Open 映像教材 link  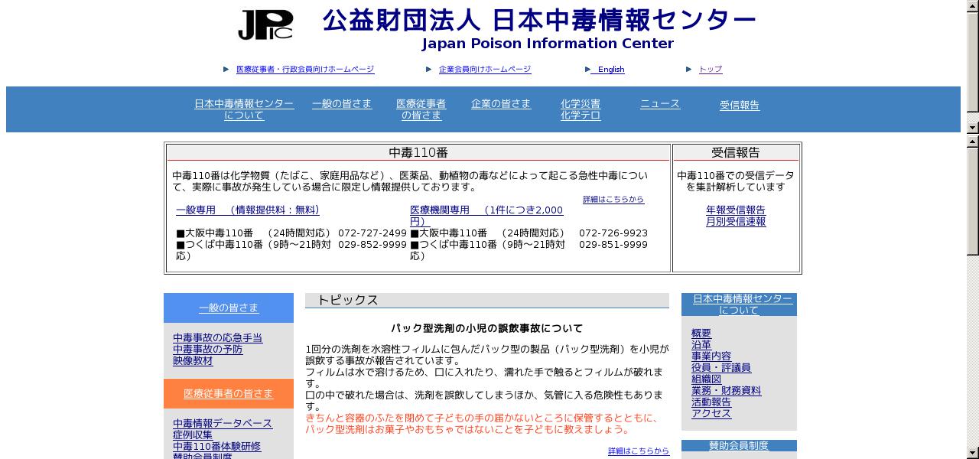point(193,361)
